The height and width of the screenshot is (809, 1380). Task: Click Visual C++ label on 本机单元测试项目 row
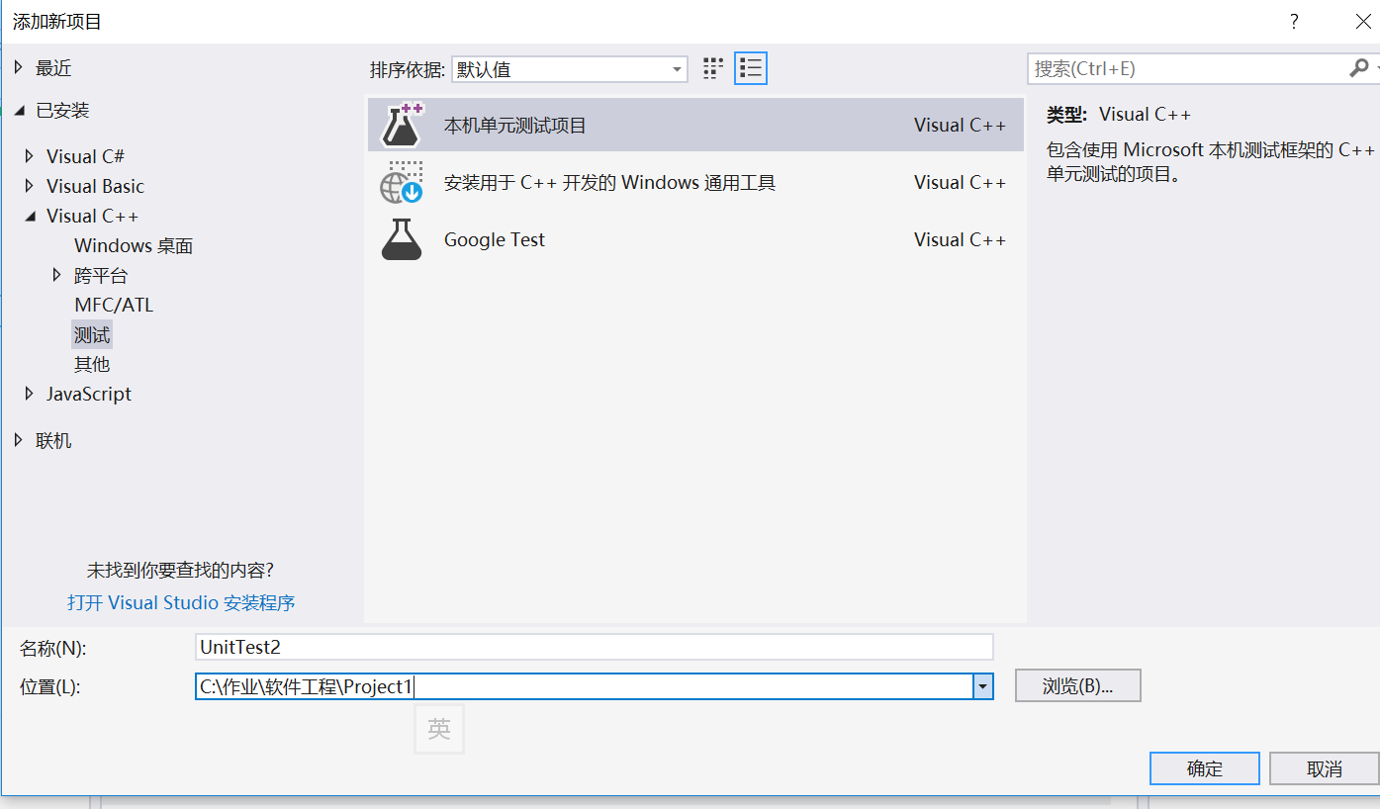pyautogui.click(x=960, y=126)
